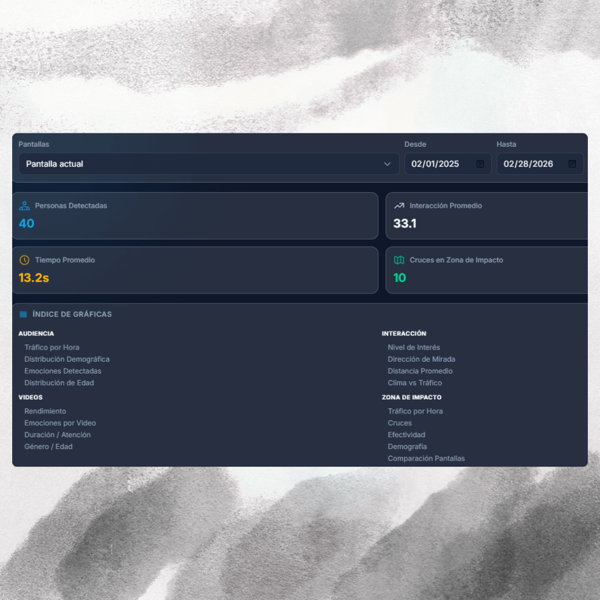The height and width of the screenshot is (600, 600).
Task: Navigate to Nivel de Interés chart
Action: tap(414, 347)
